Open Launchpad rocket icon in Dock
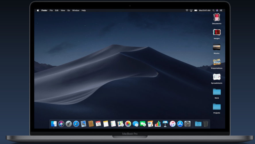The height and width of the screenshot is (144, 255). 69,124
